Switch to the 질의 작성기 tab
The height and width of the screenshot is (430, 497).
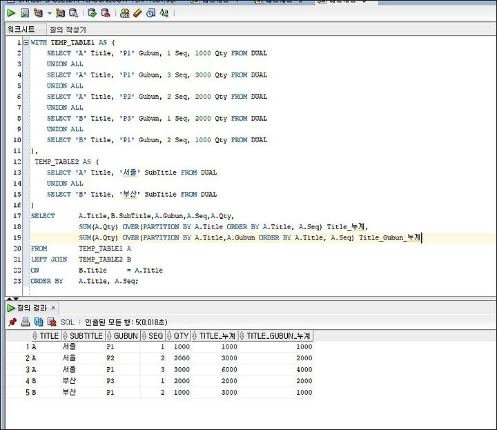click(x=68, y=30)
